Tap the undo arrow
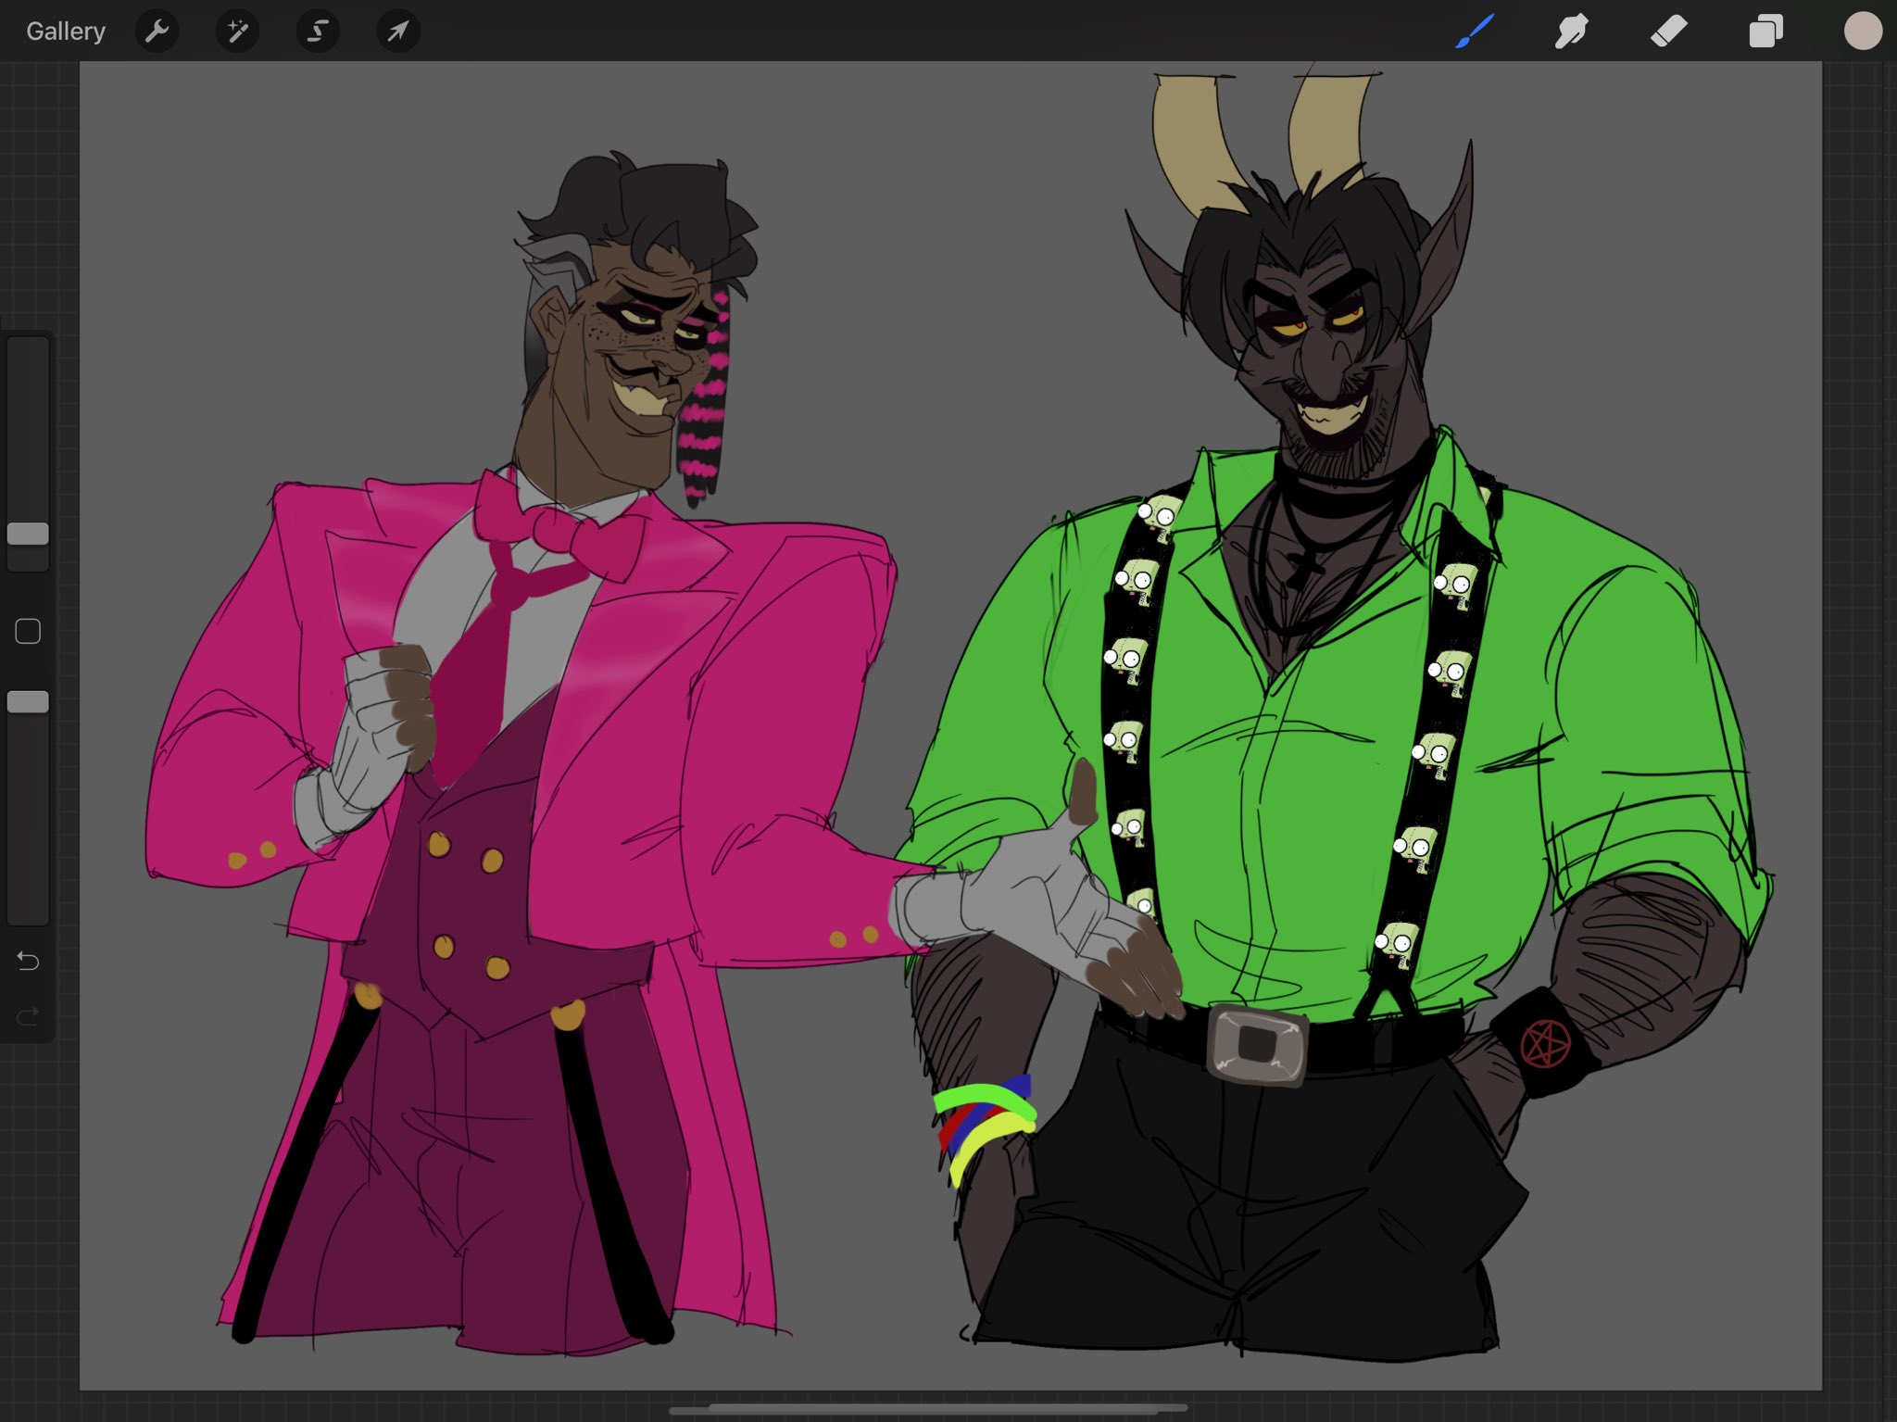Image resolution: width=1897 pixels, height=1422 pixels. (28, 962)
